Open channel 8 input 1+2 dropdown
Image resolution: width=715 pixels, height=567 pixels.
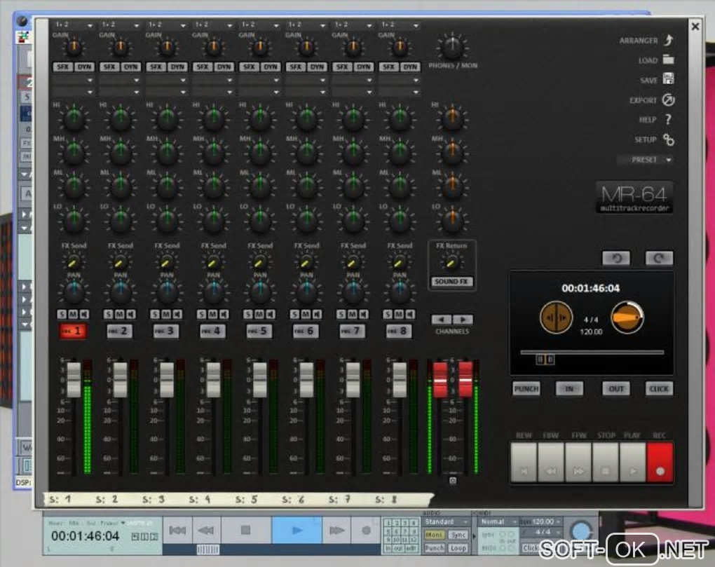[x=400, y=25]
